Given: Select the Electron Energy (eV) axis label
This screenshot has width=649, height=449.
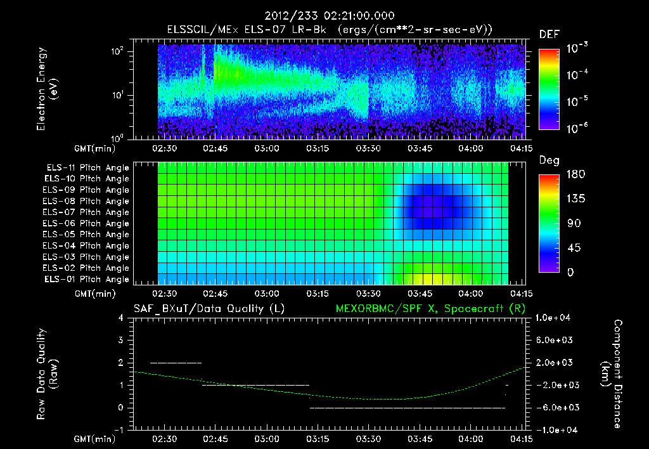Looking at the screenshot, I should 46,89.
